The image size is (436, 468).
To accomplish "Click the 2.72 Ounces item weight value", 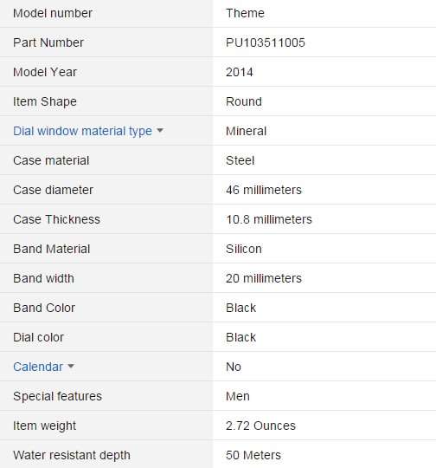I will pos(260,426).
